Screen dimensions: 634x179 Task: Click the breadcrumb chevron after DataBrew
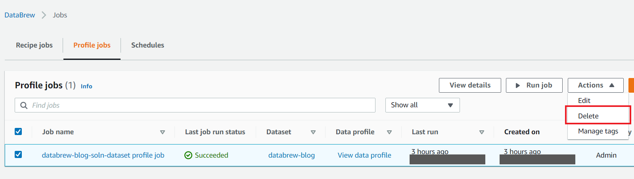pyautogui.click(x=44, y=15)
